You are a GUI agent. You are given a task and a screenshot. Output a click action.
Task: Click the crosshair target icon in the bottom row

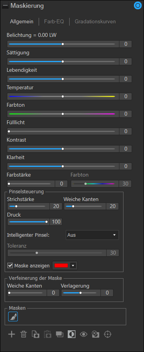[108, 334]
